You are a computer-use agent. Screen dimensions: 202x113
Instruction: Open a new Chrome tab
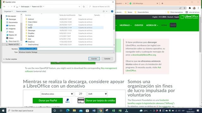click(x=162, y=3)
